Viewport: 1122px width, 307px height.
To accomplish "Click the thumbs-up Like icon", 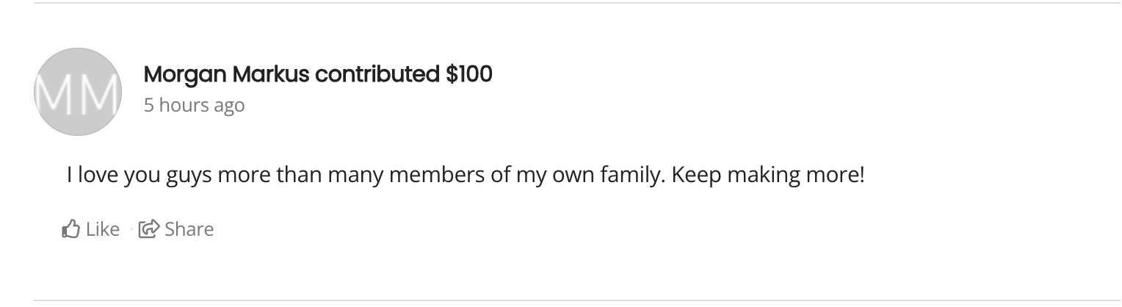I will point(70,229).
